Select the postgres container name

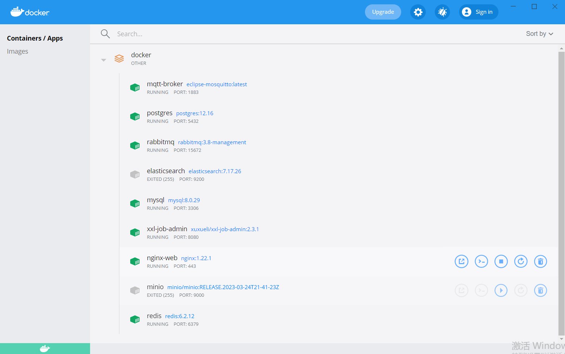[160, 113]
